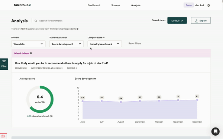
Task: Open the chat support bubble
Action: coord(215,132)
